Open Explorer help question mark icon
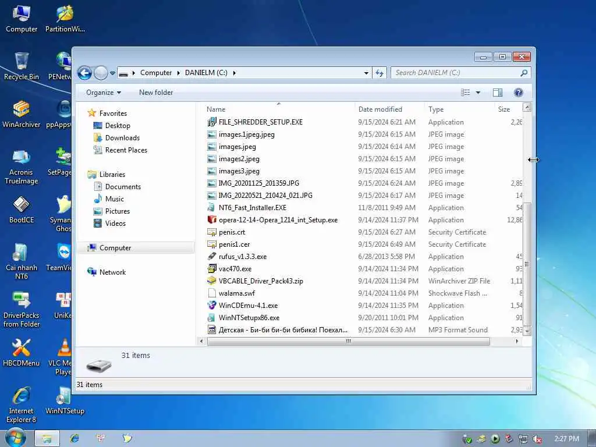The image size is (596, 447). pyautogui.click(x=519, y=93)
